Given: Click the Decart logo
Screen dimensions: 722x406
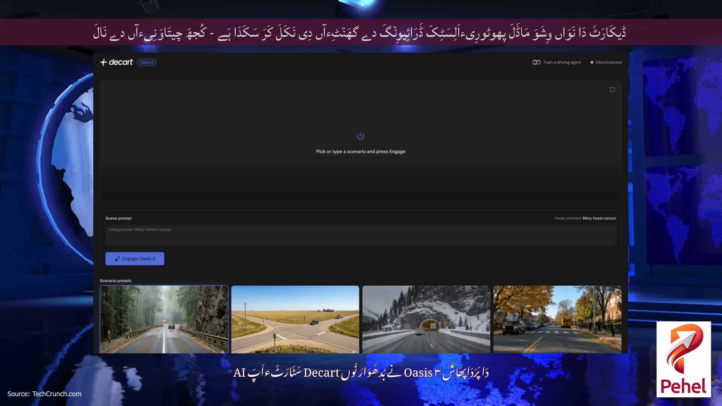Looking at the screenshot, I should pos(116,62).
